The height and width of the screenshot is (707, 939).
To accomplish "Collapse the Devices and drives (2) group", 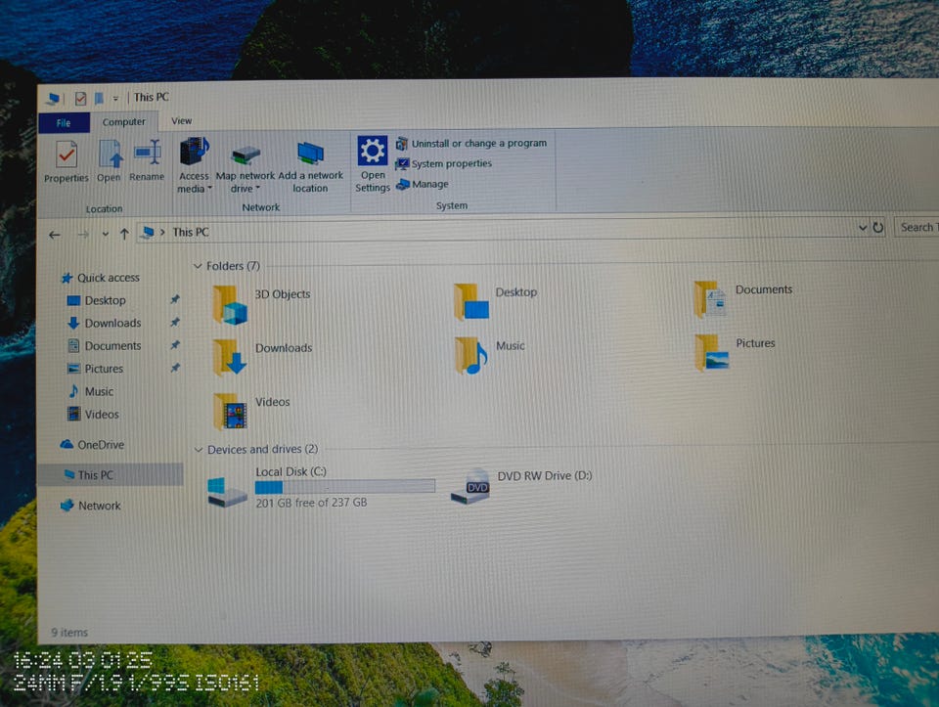I will pos(199,450).
